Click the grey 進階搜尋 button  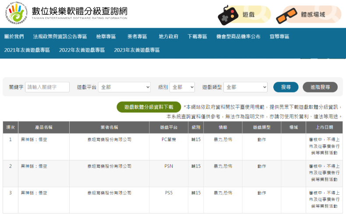pyautogui.click(x=320, y=87)
